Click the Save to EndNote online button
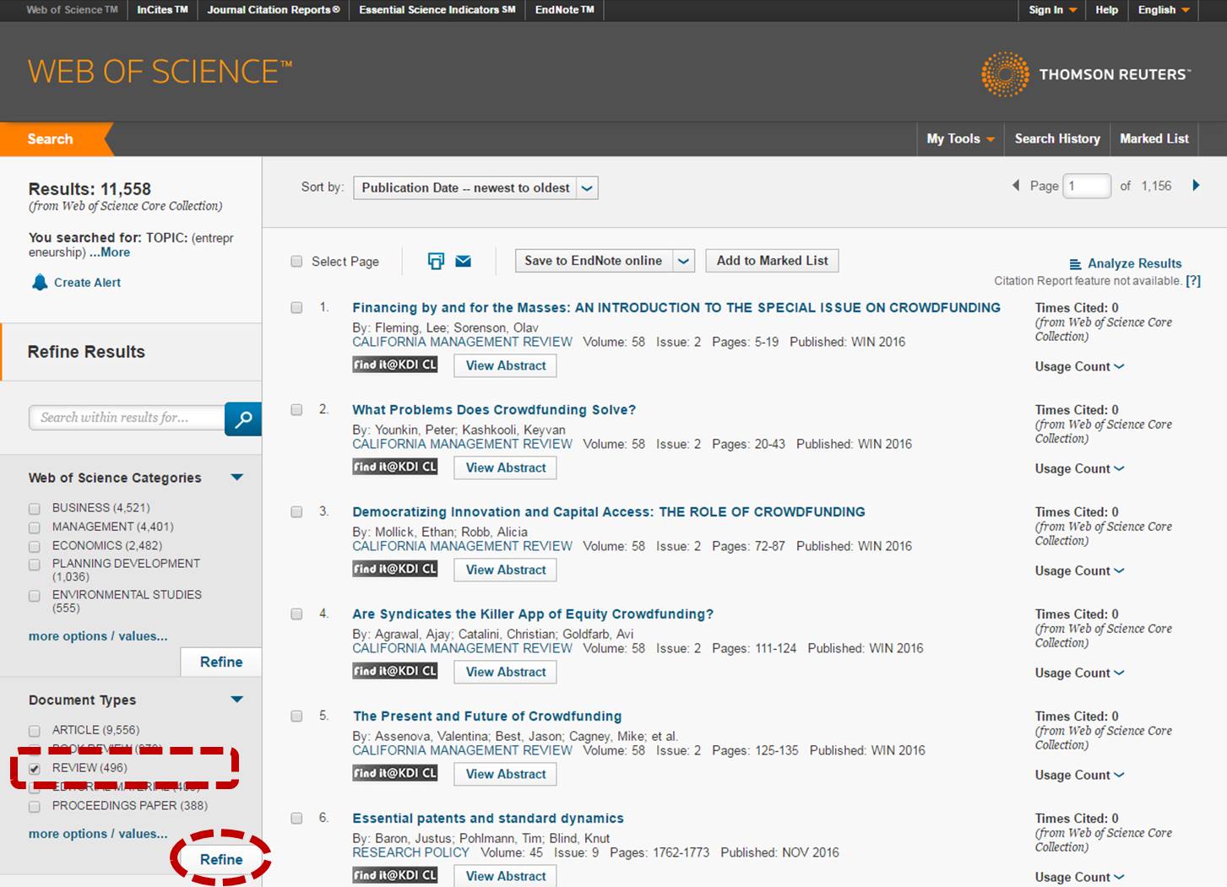This screenshot has height=887, width=1227. (x=594, y=261)
